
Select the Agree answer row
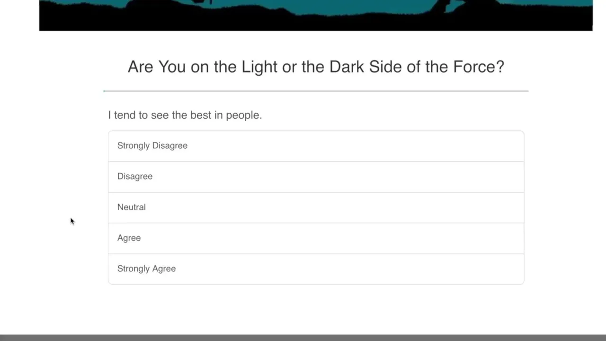[x=316, y=238]
